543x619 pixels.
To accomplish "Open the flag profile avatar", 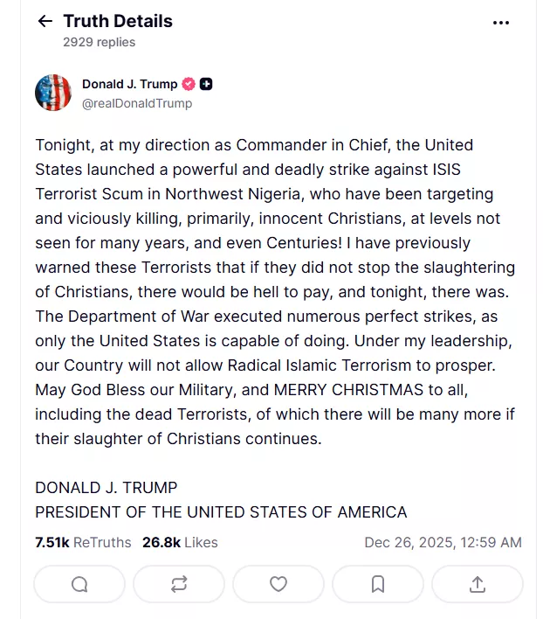I will (x=53, y=94).
